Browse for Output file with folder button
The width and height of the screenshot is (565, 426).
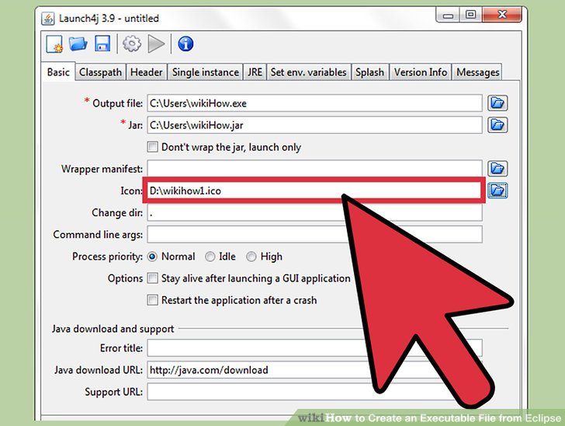point(497,103)
